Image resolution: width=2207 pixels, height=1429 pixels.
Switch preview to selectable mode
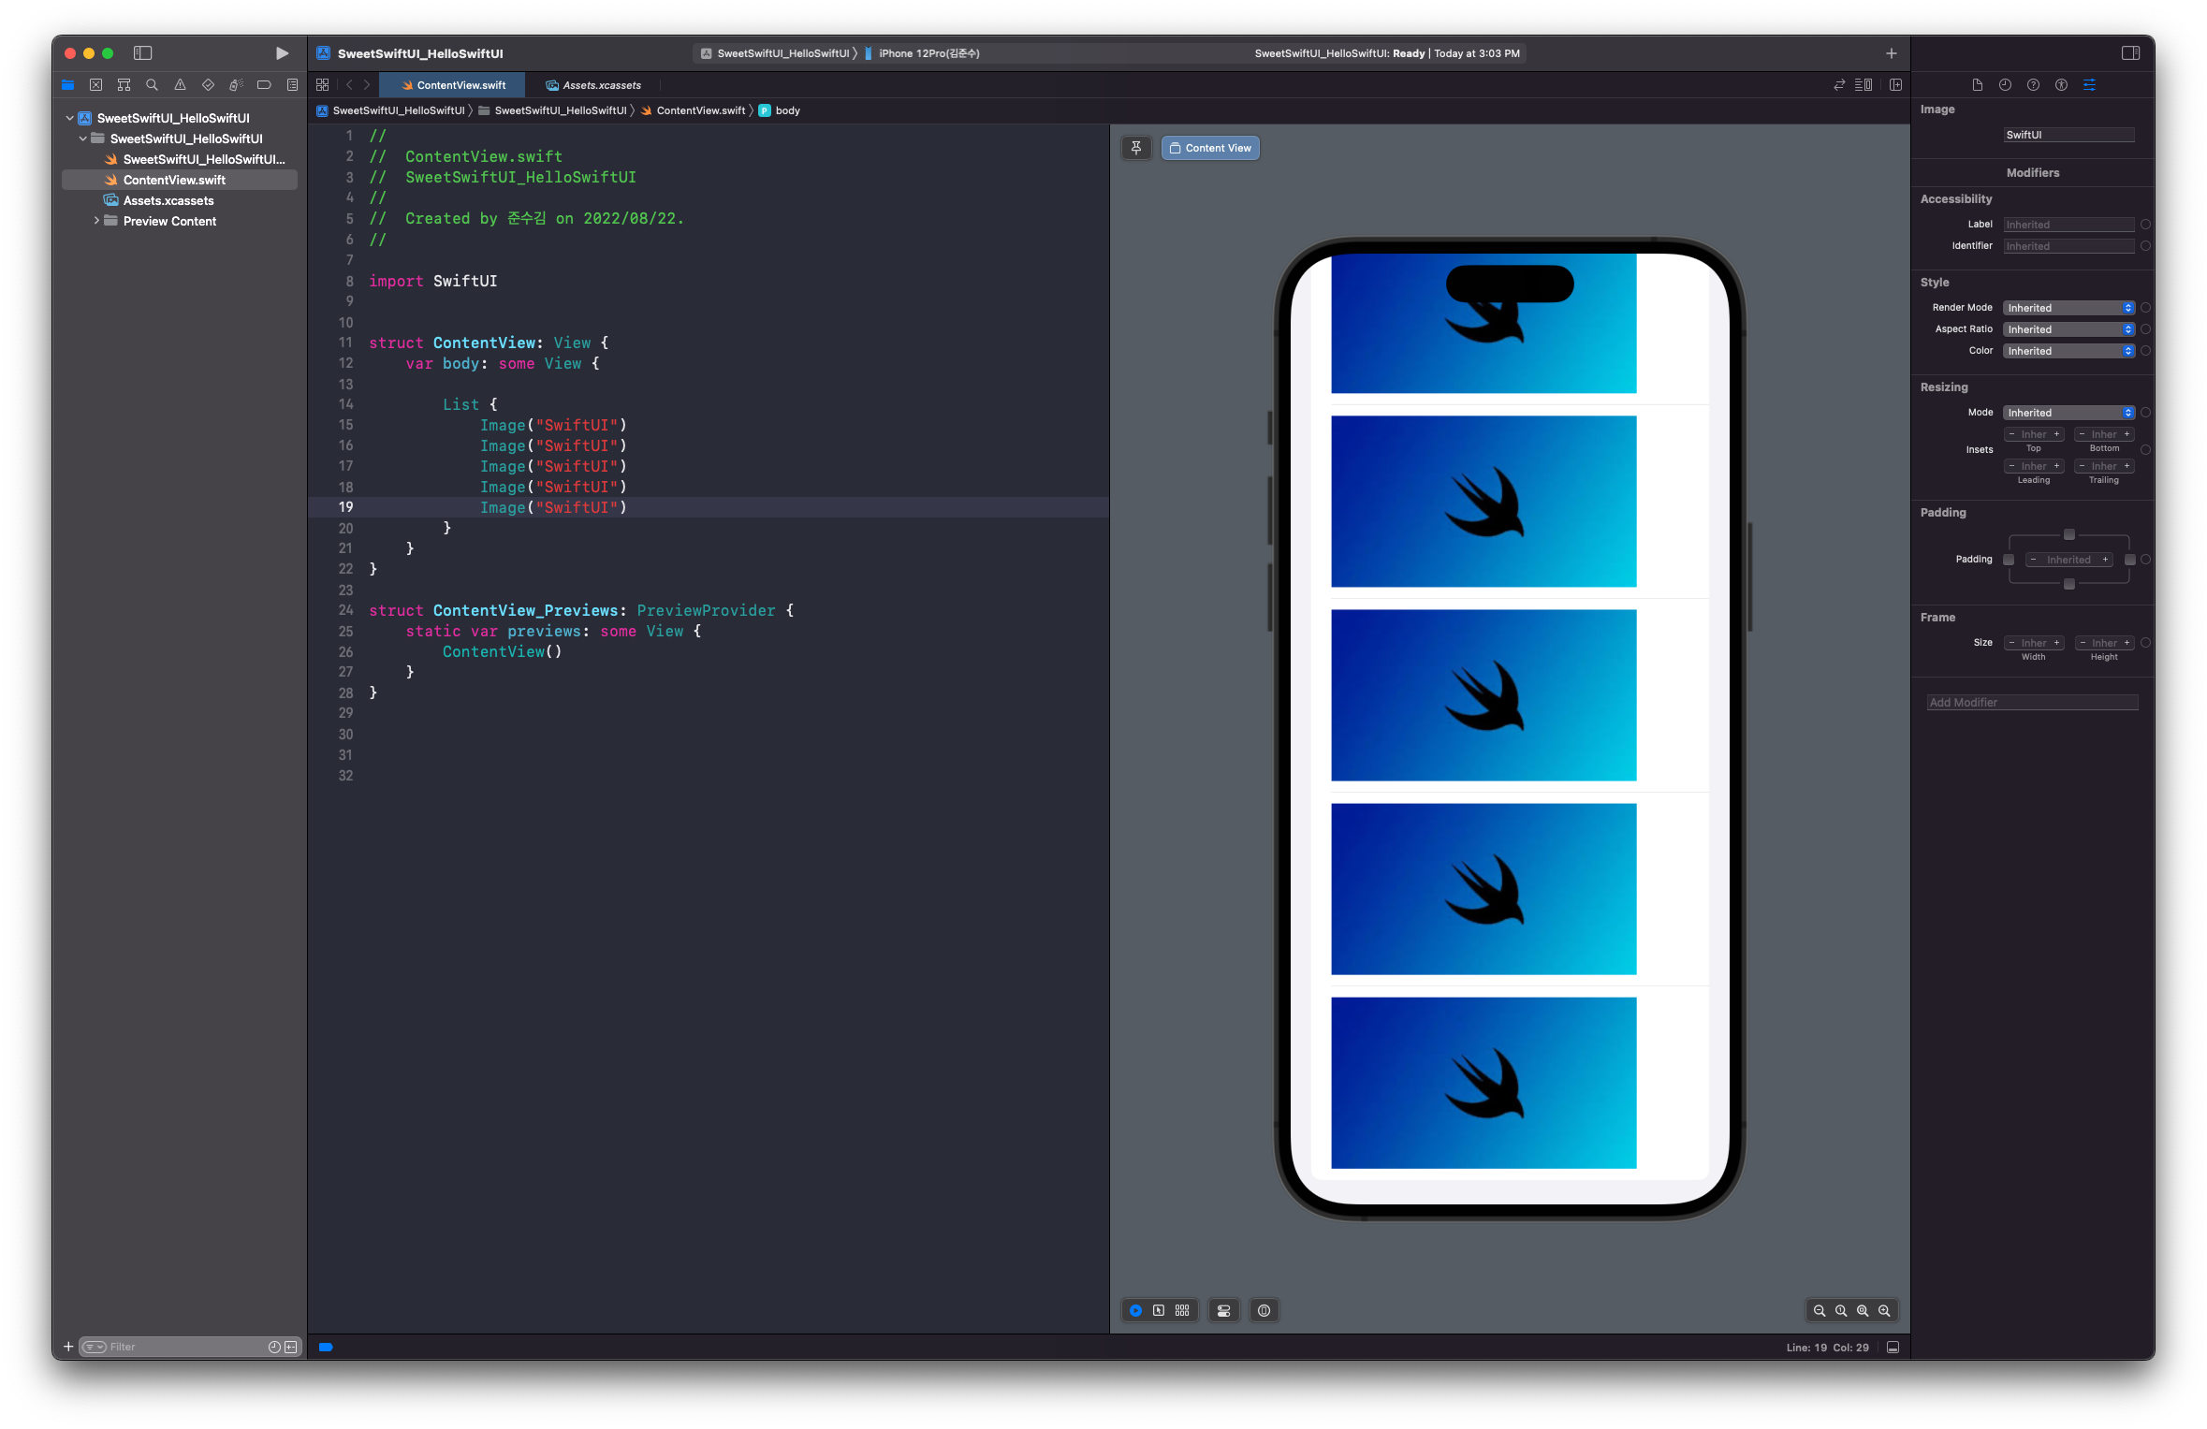pyautogui.click(x=1159, y=1310)
